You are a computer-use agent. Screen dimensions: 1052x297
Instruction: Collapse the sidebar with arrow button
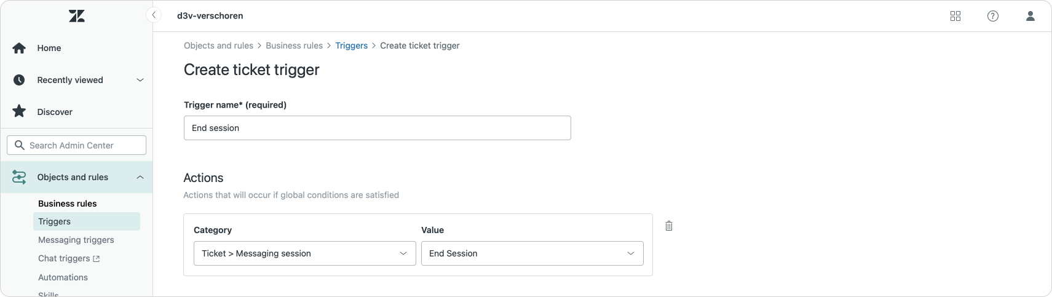[154, 15]
